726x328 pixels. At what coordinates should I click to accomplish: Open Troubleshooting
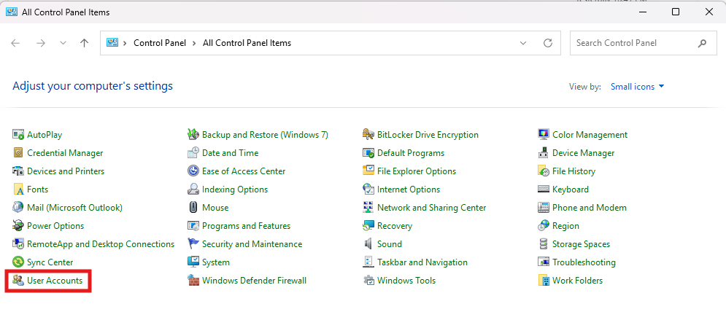pyautogui.click(x=584, y=262)
